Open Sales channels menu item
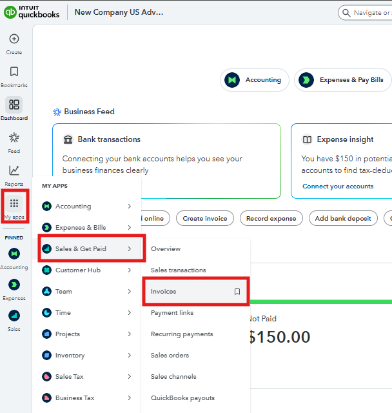The image size is (392, 413). click(195, 377)
